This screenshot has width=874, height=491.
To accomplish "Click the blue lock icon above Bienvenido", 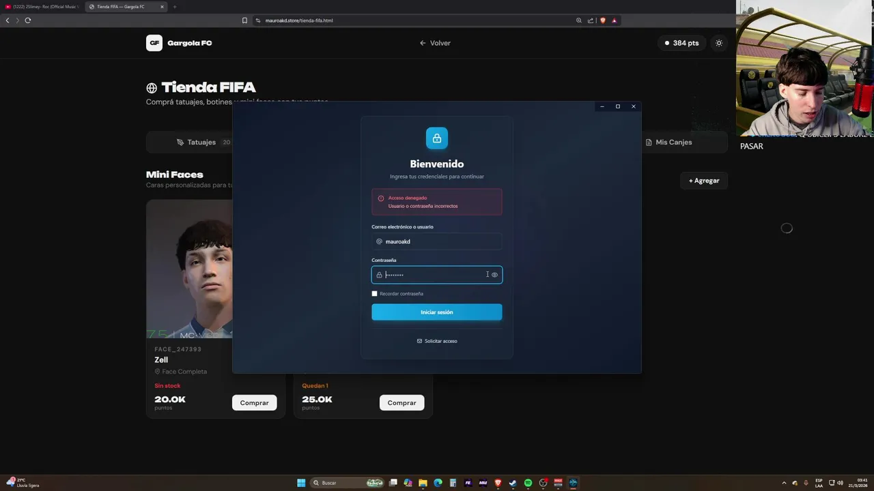I will [437, 138].
